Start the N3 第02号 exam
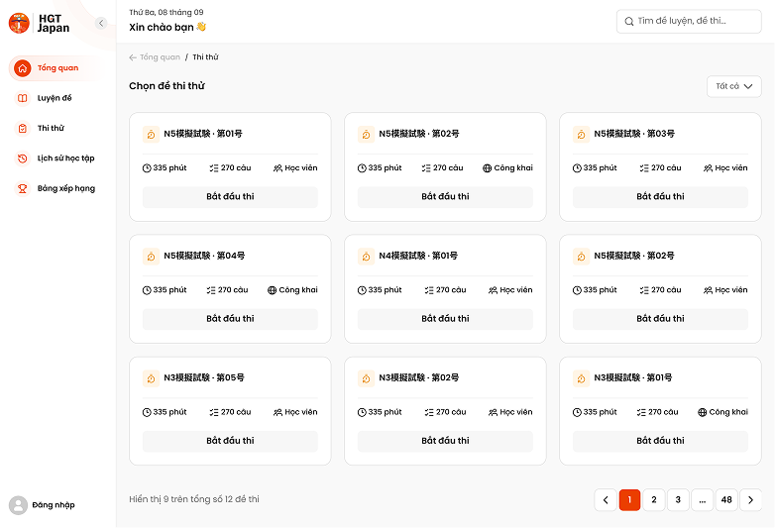The height and width of the screenshot is (528, 775). coord(445,441)
